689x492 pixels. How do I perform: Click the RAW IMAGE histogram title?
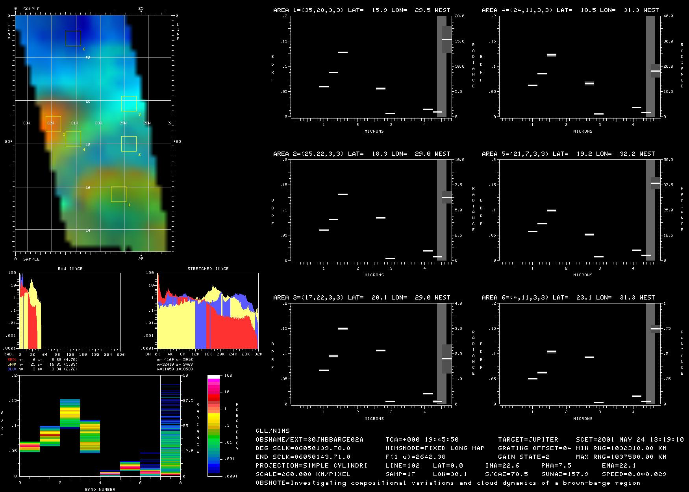tap(70, 268)
